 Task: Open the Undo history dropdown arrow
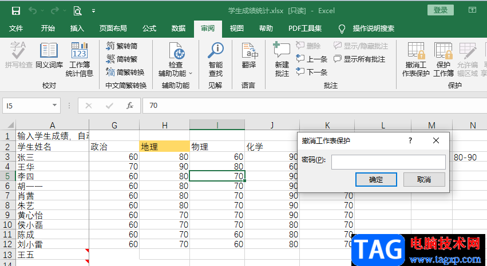click(x=42, y=11)
